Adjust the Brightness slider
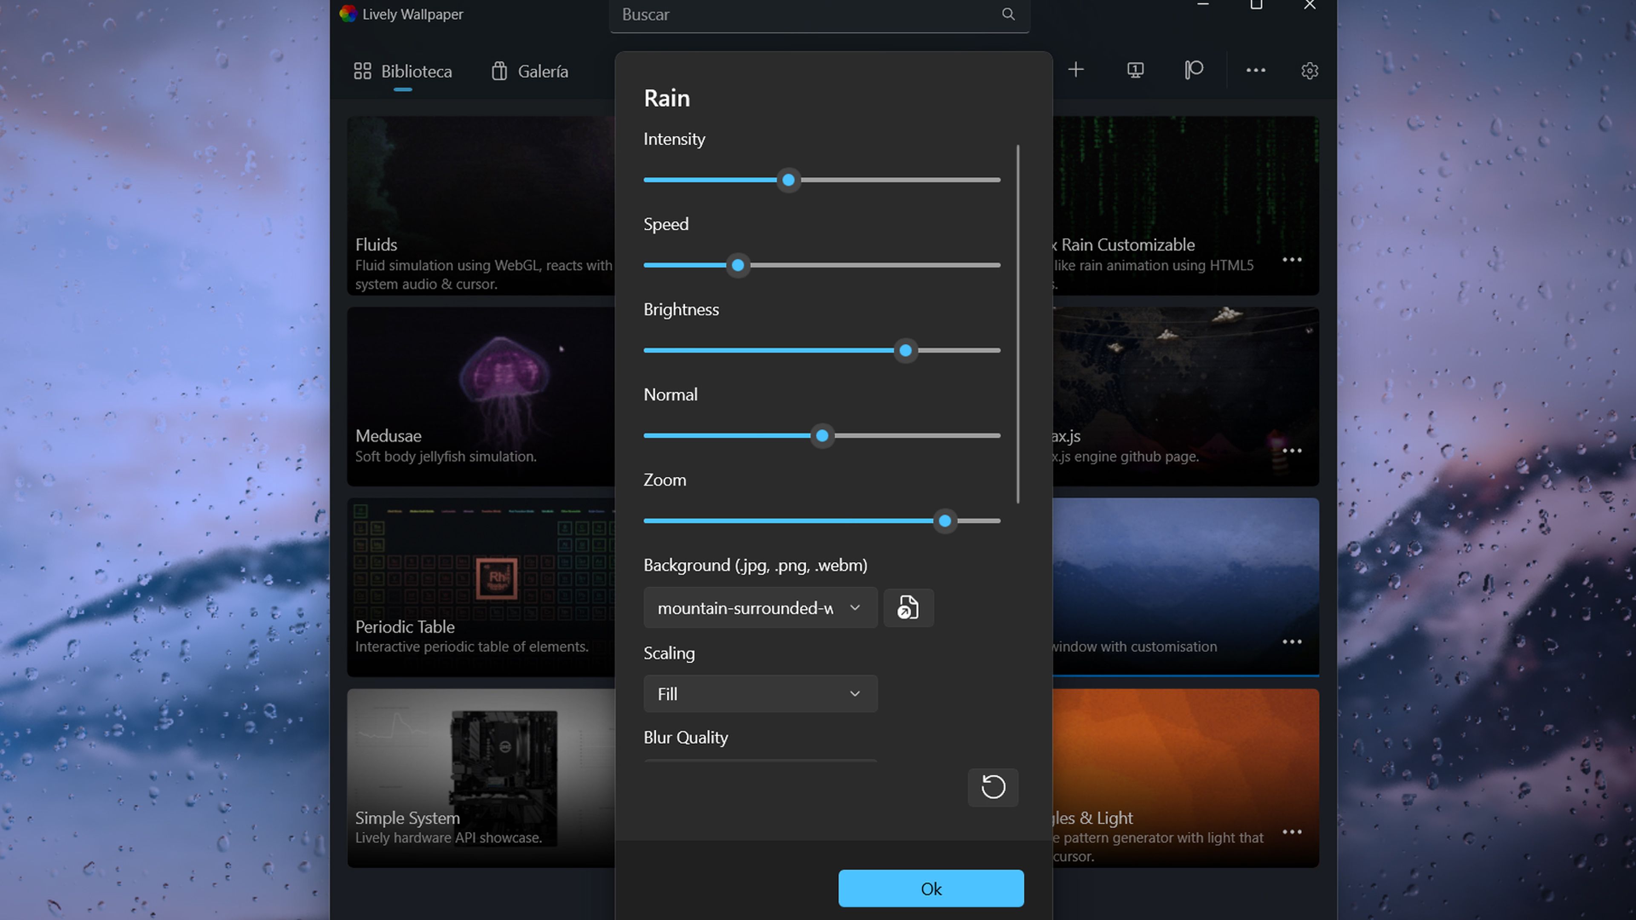 [822, 351]
